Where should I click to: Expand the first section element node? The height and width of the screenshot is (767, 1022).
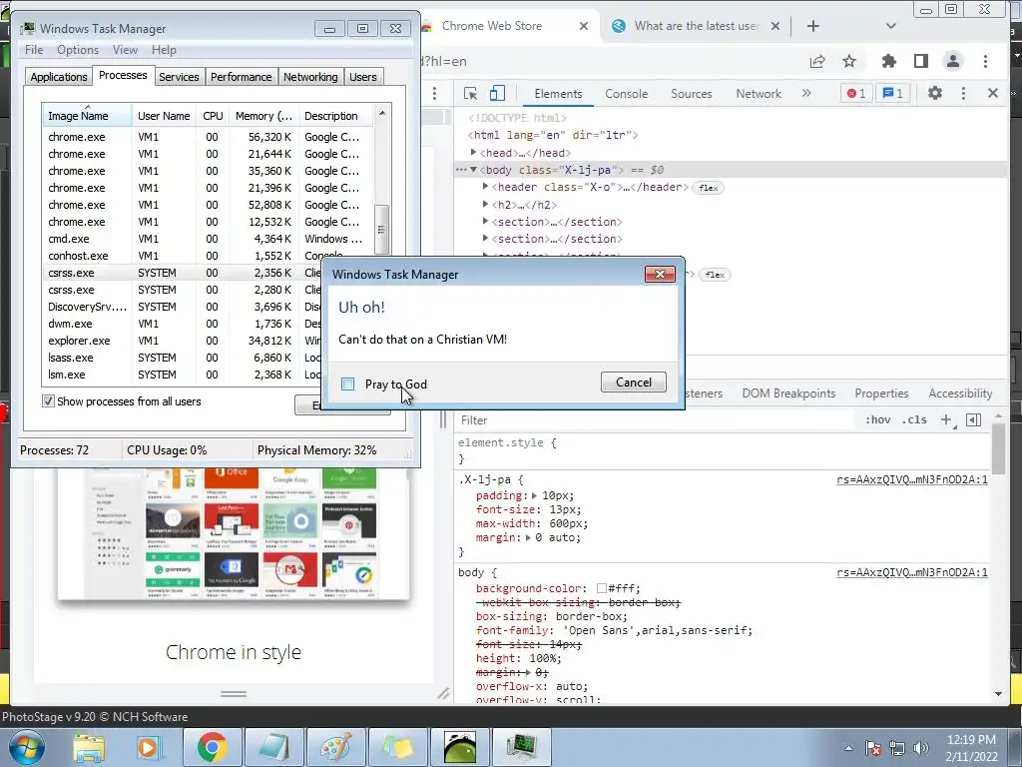pos(486,221)
